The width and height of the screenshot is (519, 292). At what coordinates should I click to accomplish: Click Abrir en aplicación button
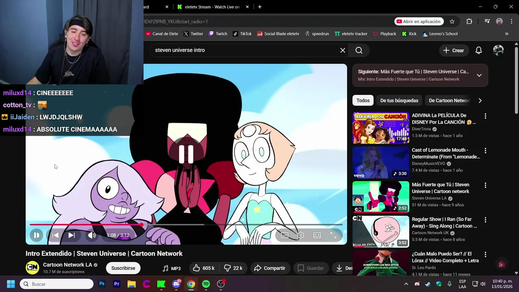pyautogui.click(x=419, y=21)
